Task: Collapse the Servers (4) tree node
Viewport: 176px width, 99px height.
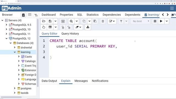Action: tap(2, 20)
